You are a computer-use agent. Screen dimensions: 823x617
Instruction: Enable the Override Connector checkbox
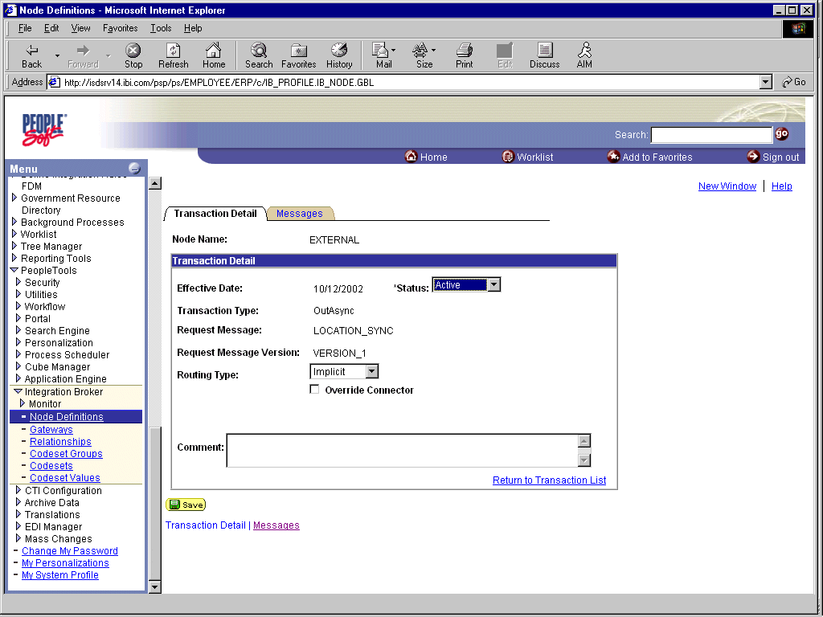(x=314, y=389)
